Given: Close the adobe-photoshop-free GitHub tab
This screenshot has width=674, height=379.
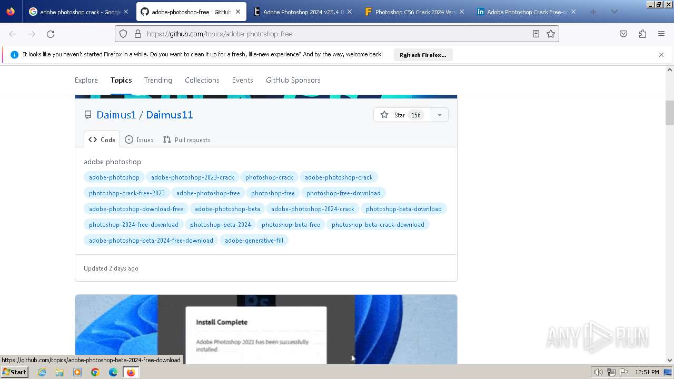Looking at the screenshot, I should (238, 12).
